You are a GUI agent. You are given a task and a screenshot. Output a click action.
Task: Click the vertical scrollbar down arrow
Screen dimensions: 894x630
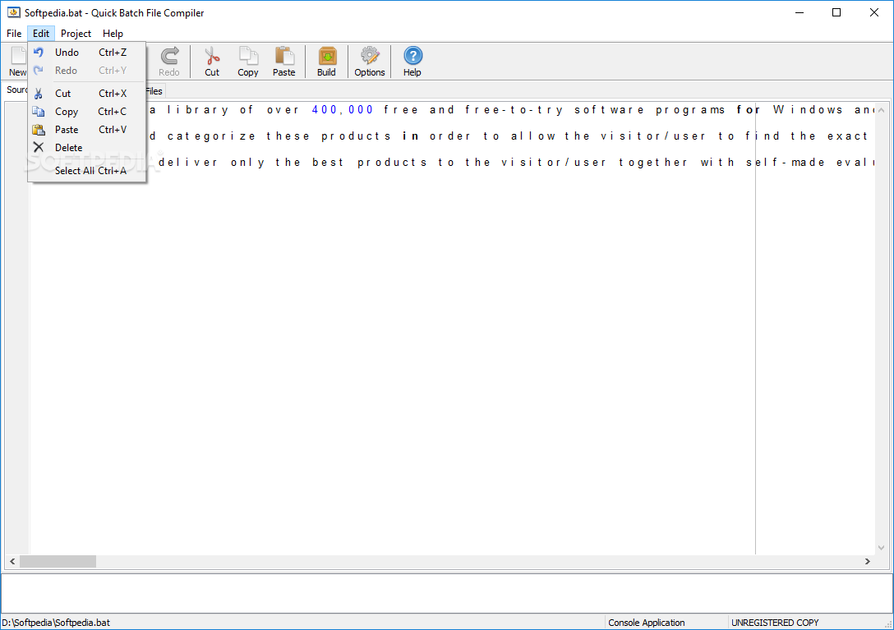(x=882, y=548)
